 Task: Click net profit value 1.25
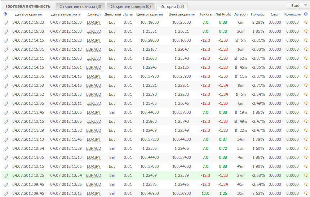223,193
